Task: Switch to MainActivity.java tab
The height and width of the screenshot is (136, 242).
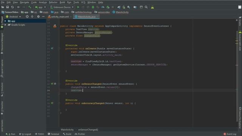Action: click(x=87, y=17)
